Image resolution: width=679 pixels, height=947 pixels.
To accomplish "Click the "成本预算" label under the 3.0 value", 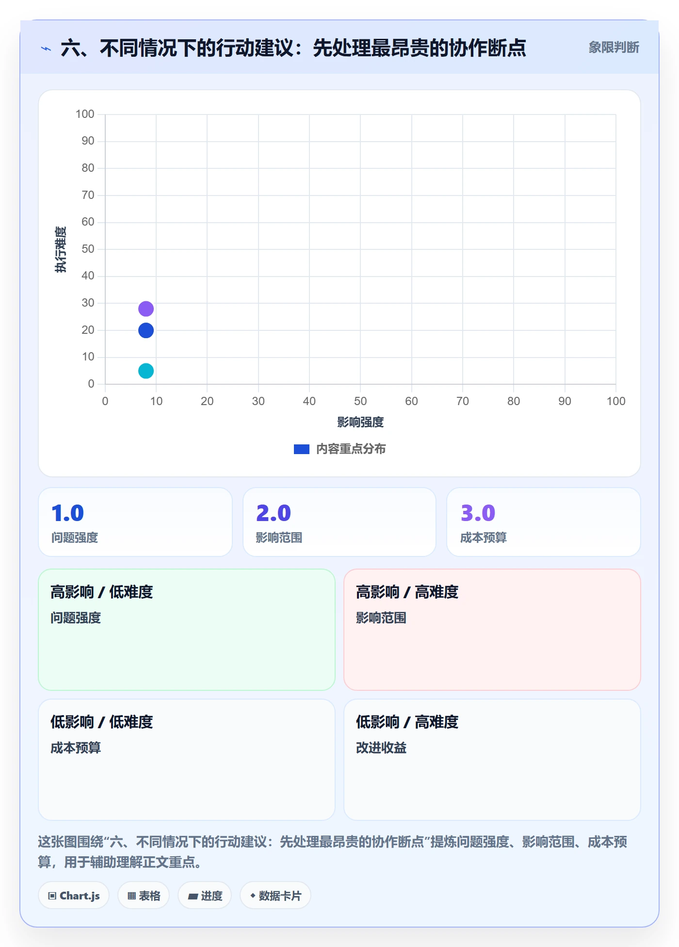I will [484, 538].
